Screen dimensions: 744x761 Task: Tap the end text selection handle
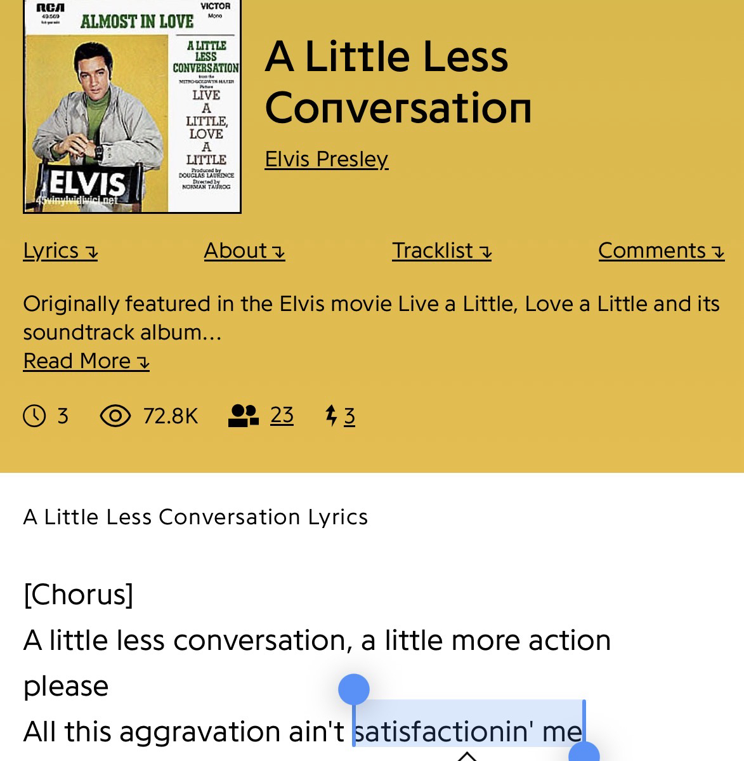pyautogui.click(x=584, y=753)
